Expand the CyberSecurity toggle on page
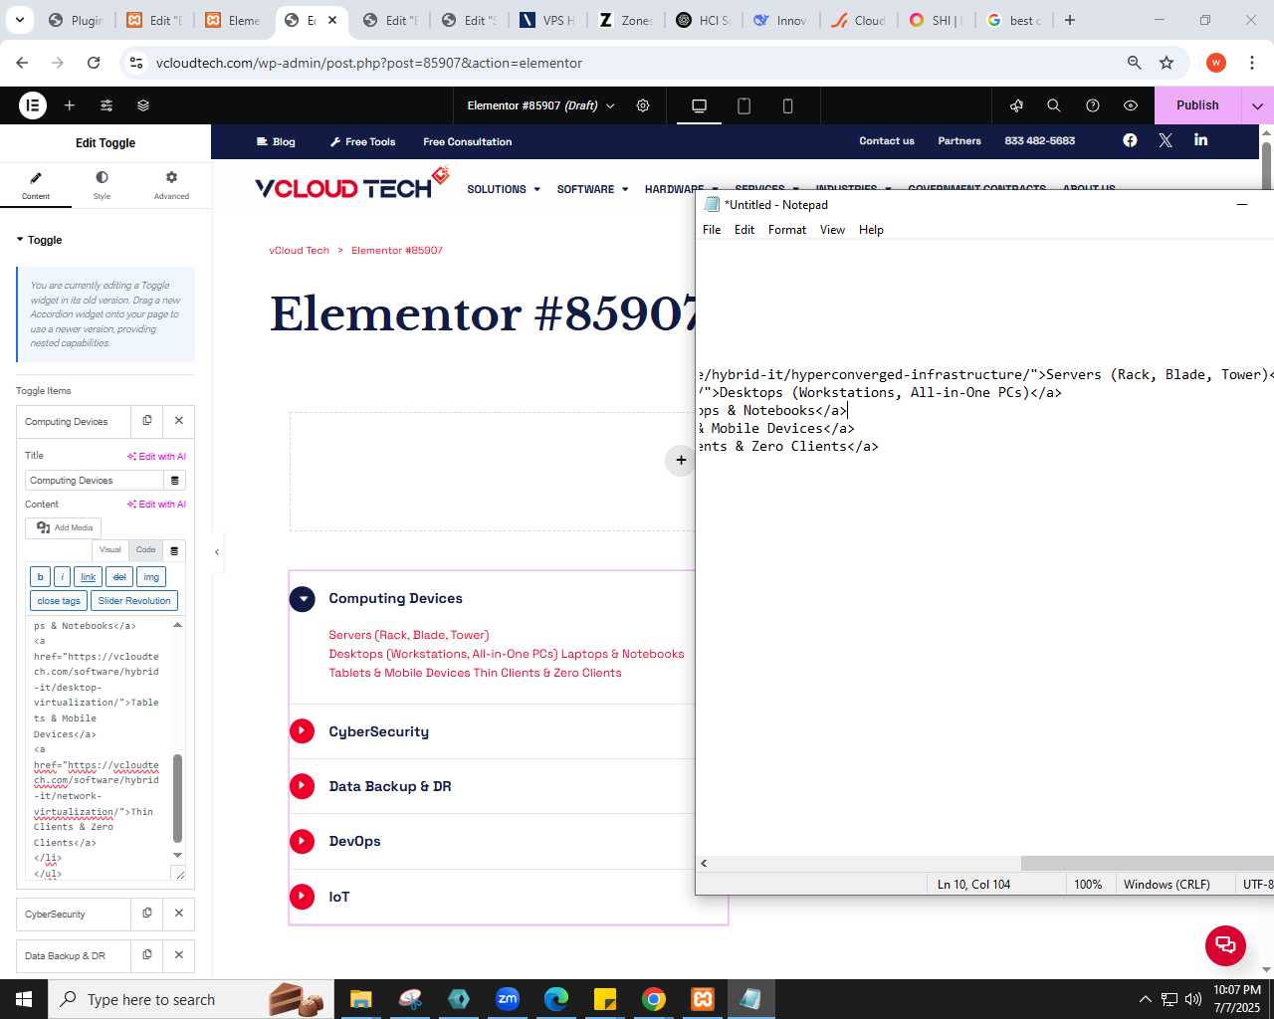Image resolution: width=1274 pixels, height=1019 pixels. pyautogui.click(x=303, y=731)
